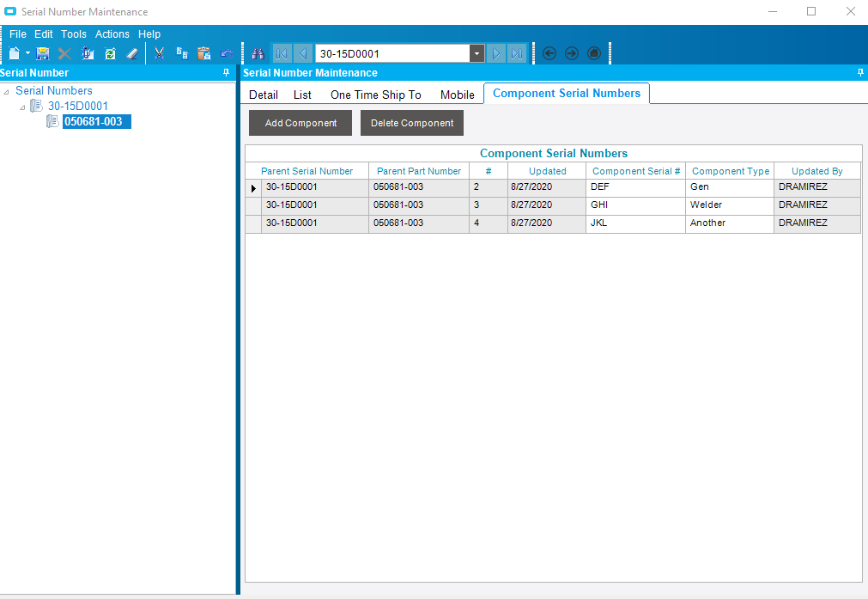
Task: Collapse the 30-15D0001 tree node
Action: click(x=22, y=107)
